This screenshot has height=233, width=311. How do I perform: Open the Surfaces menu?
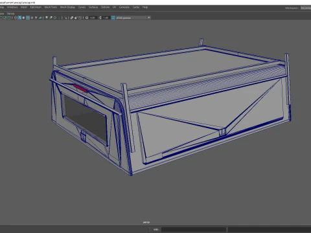point(93,7)
